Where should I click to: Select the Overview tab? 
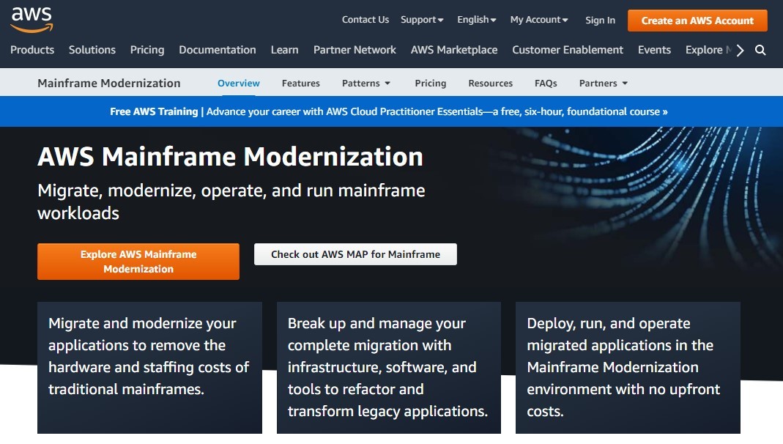tap(238, 84)
